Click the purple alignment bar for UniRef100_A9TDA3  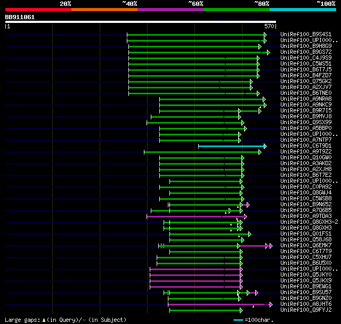pos(196,216)
